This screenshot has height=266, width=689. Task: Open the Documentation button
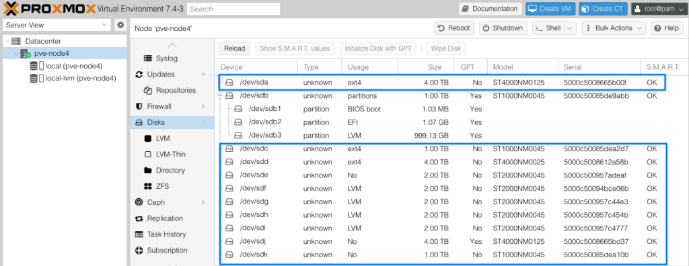(491, 9)
